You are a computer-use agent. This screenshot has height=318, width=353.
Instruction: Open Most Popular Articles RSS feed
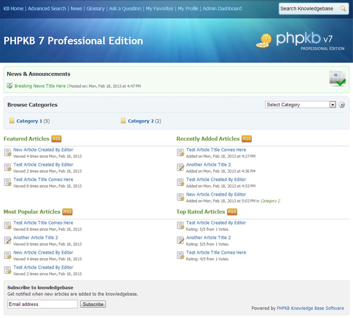click(x=67, y=211)
